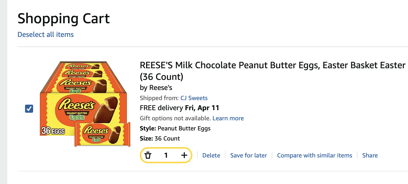Visit the CJ Sweets seller link
The height and width of the screenshot is (184, 408).
point(194,98)
